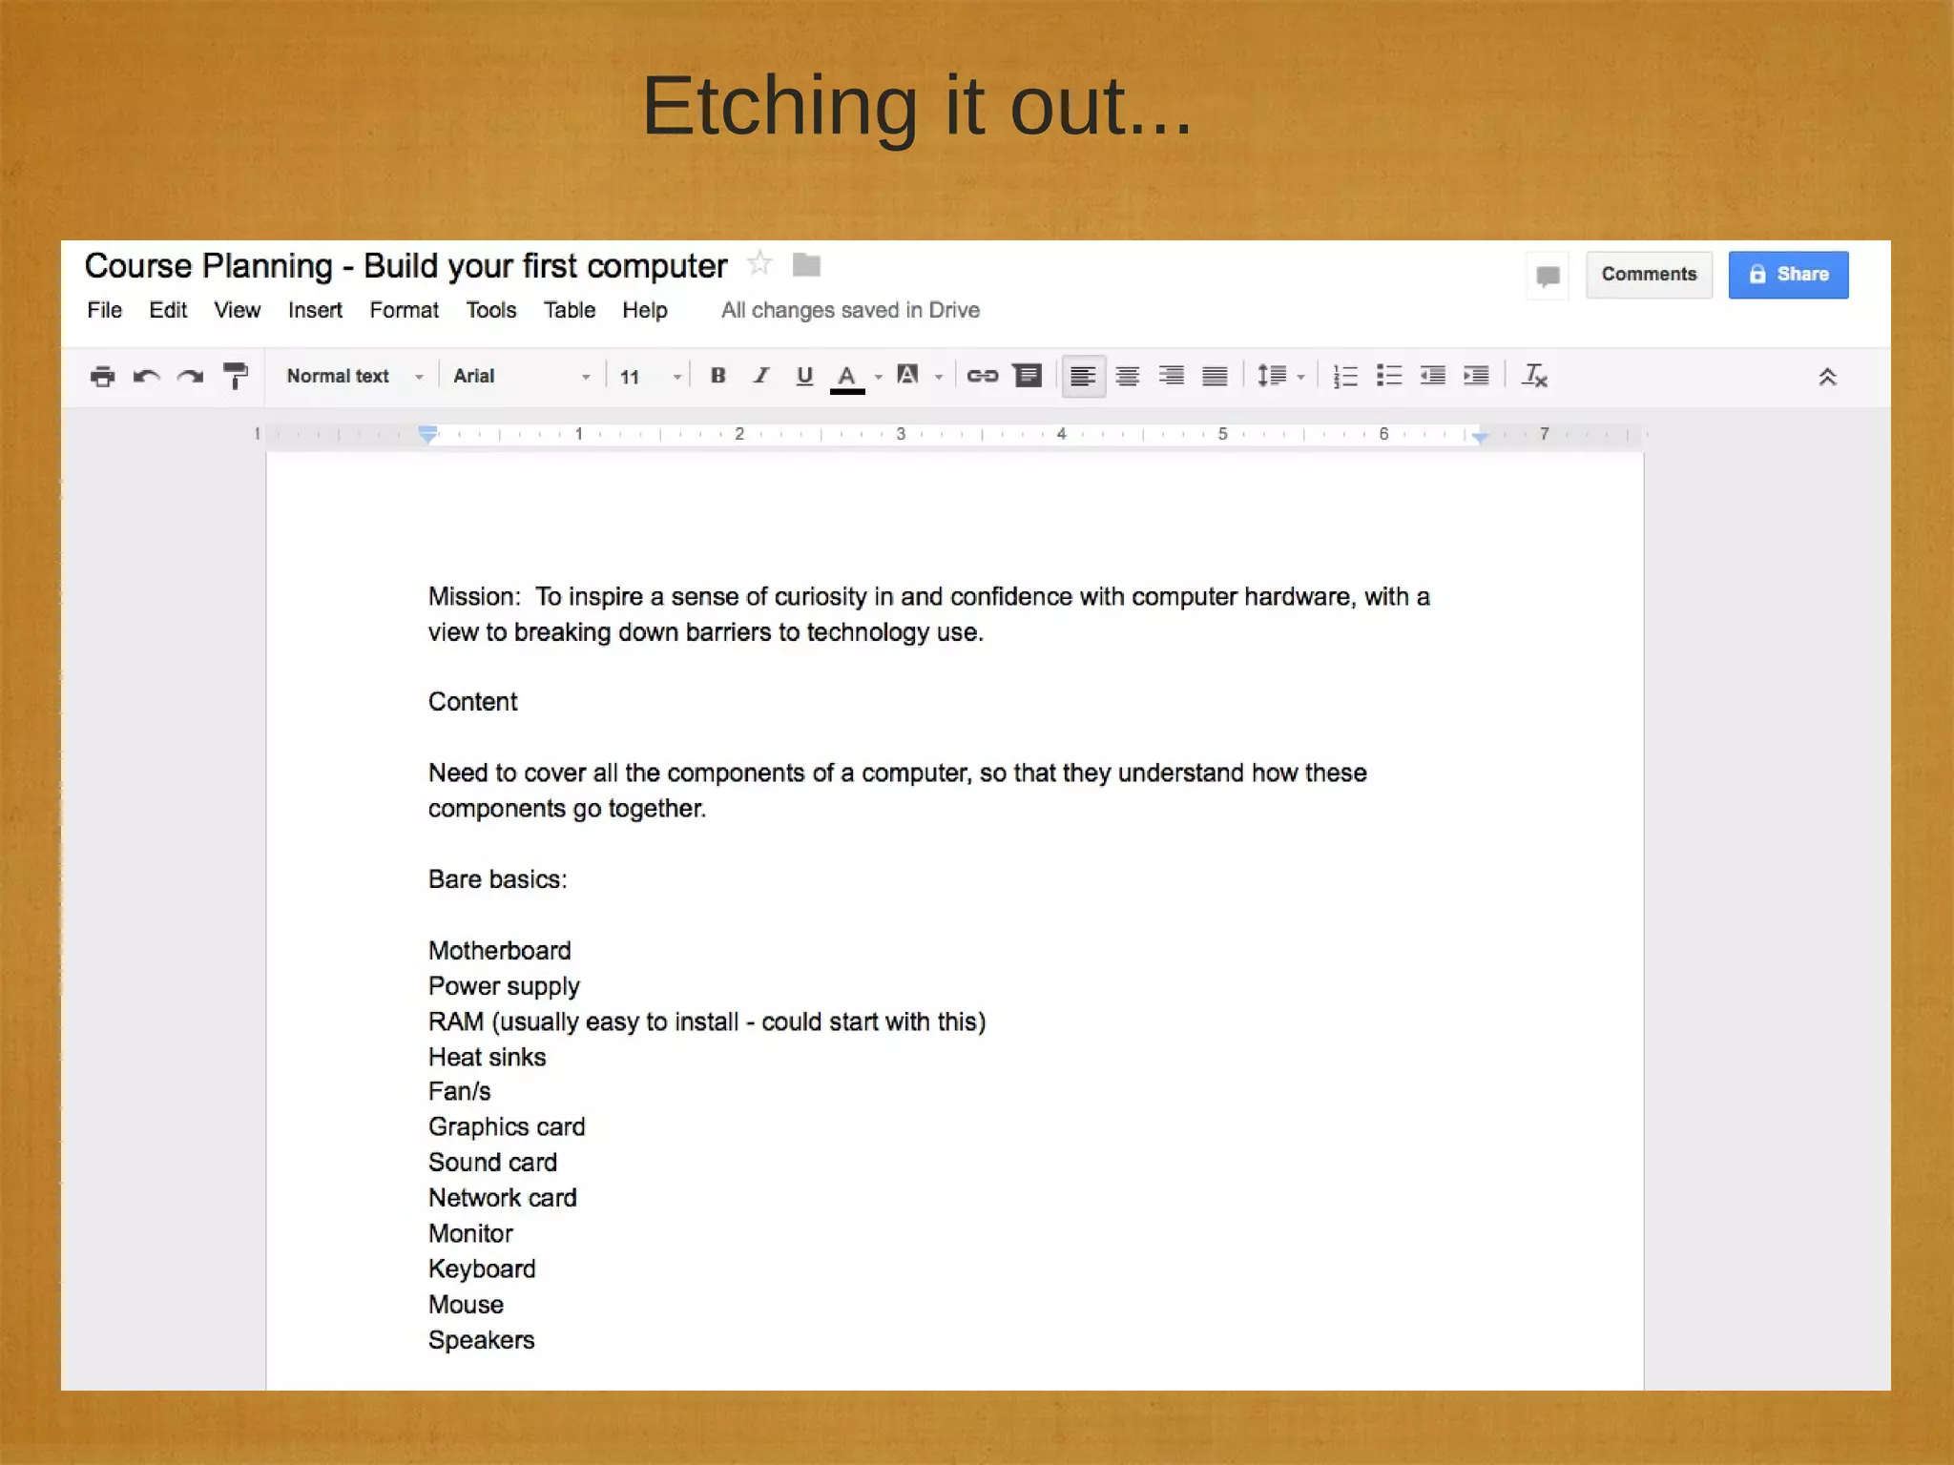Open the text color picker
Viewport: 1954px width, 1465px height.
(847, 376)
